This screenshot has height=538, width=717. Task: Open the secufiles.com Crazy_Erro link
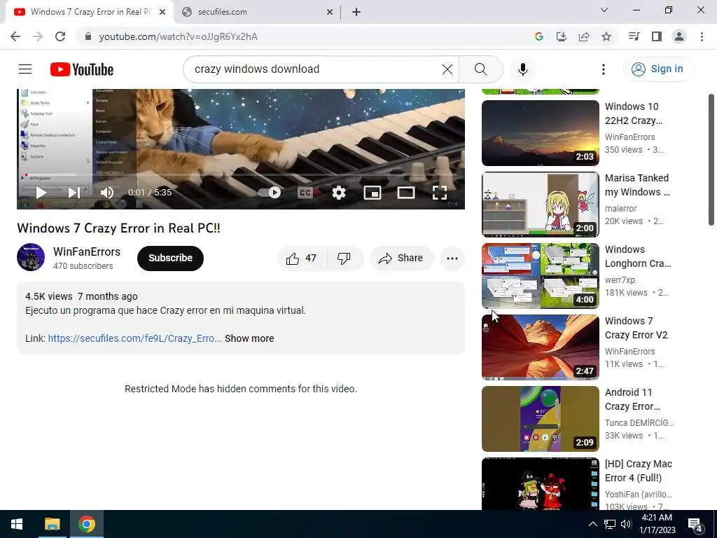(x=135, y=338)
